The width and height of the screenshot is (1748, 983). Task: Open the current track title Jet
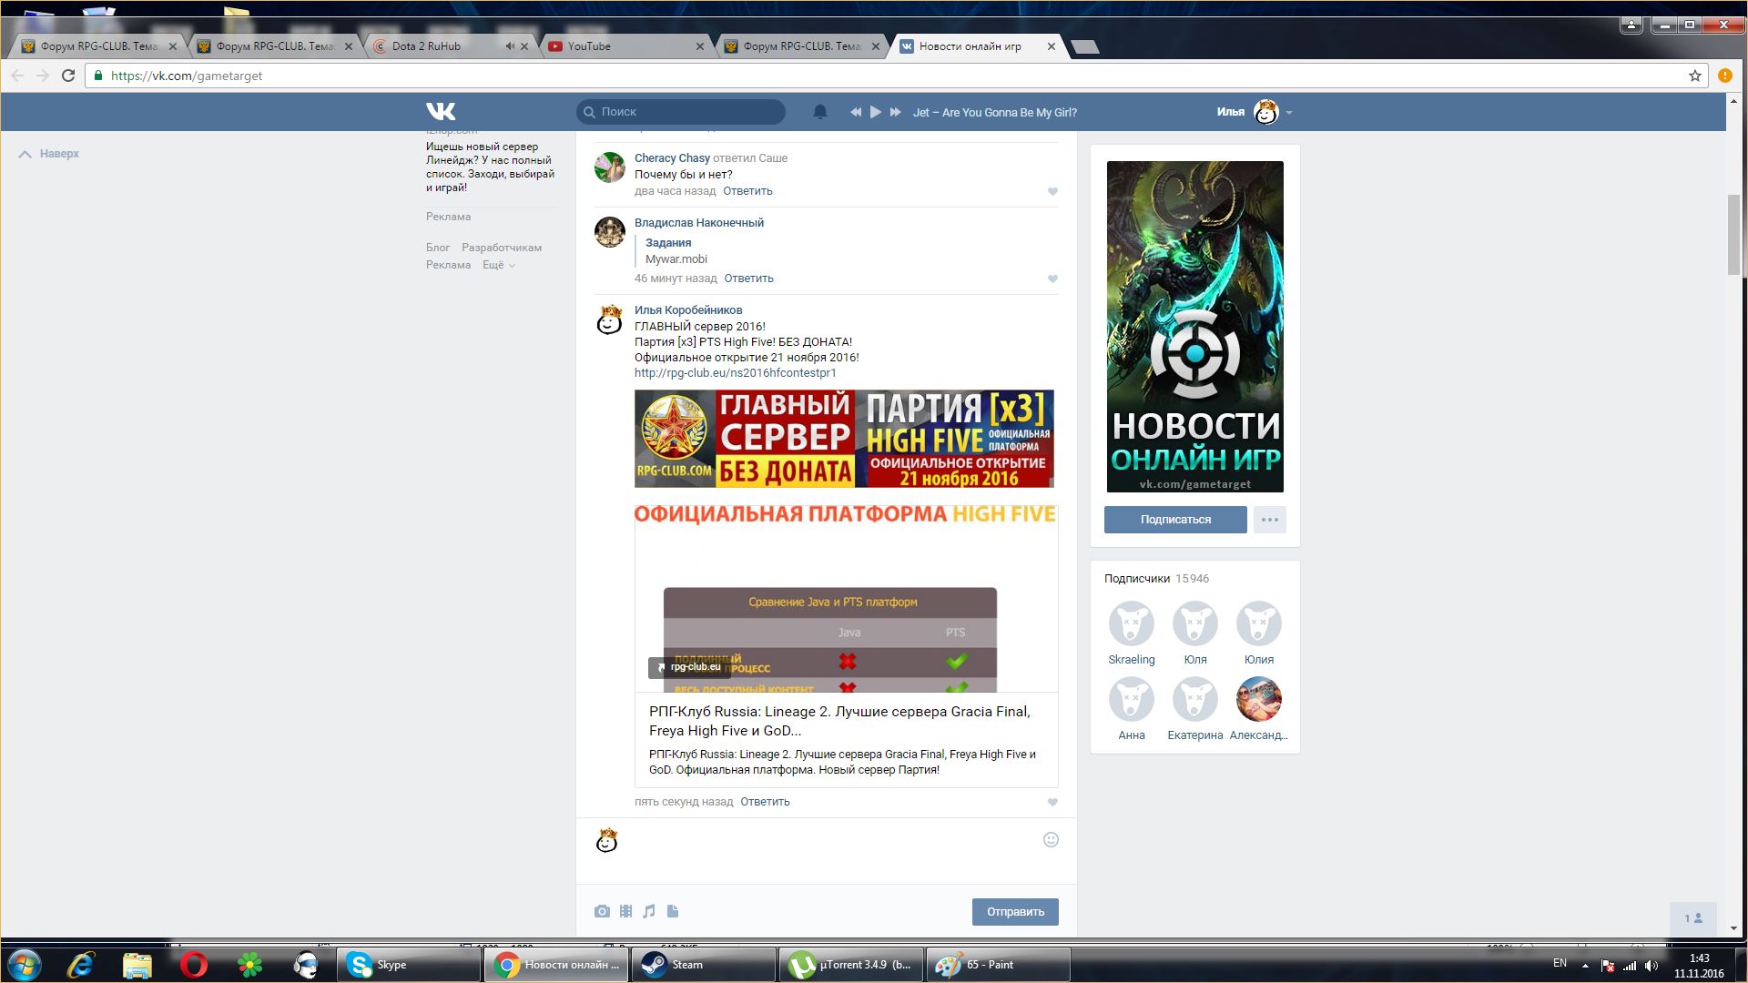(994, 113)
